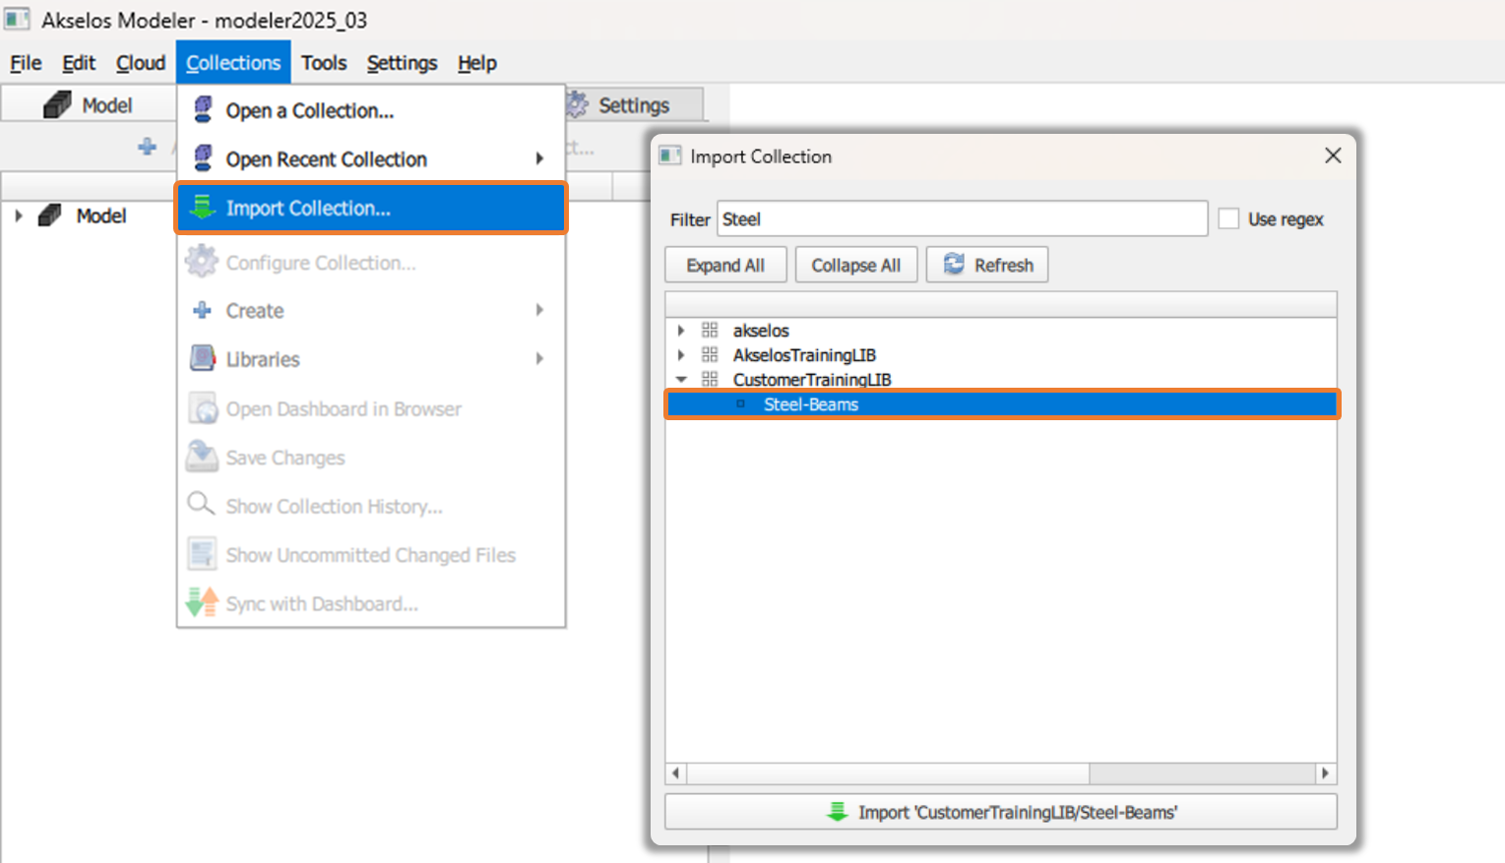
Task: Click the Expand All button
Action: coord(725,265)
